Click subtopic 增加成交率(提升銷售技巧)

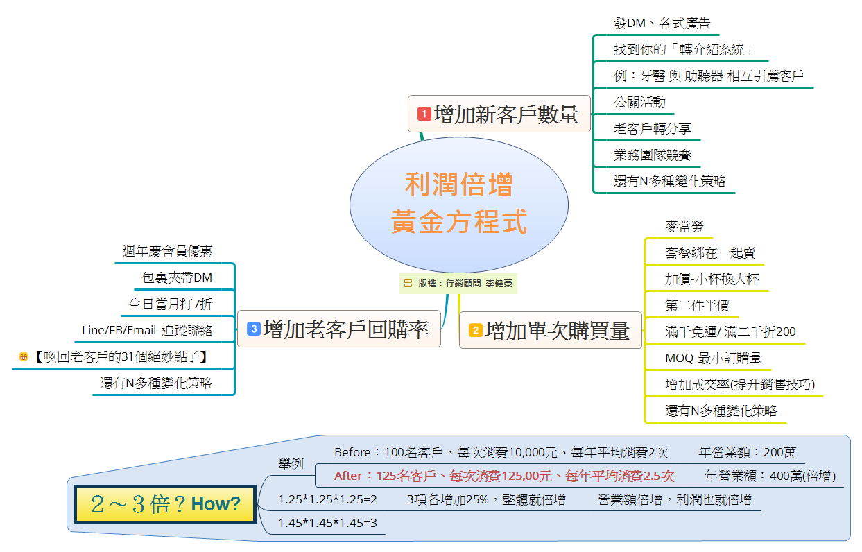[x=740, y=385]
